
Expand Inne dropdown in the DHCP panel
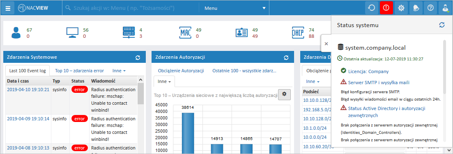[x=313, y=81]
